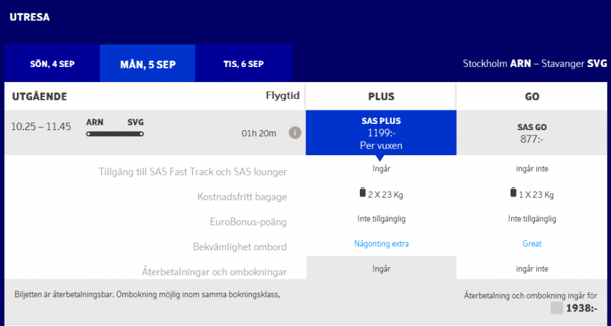Click the UTRESA section heading
This screenshot has width=611, height=326.
[x=30, y=17]
